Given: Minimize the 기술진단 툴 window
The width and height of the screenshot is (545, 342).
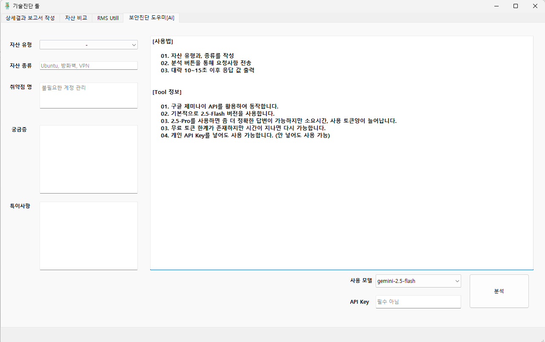Looking at the screenshot, I should pyautogui.click(x=496, y=6).
